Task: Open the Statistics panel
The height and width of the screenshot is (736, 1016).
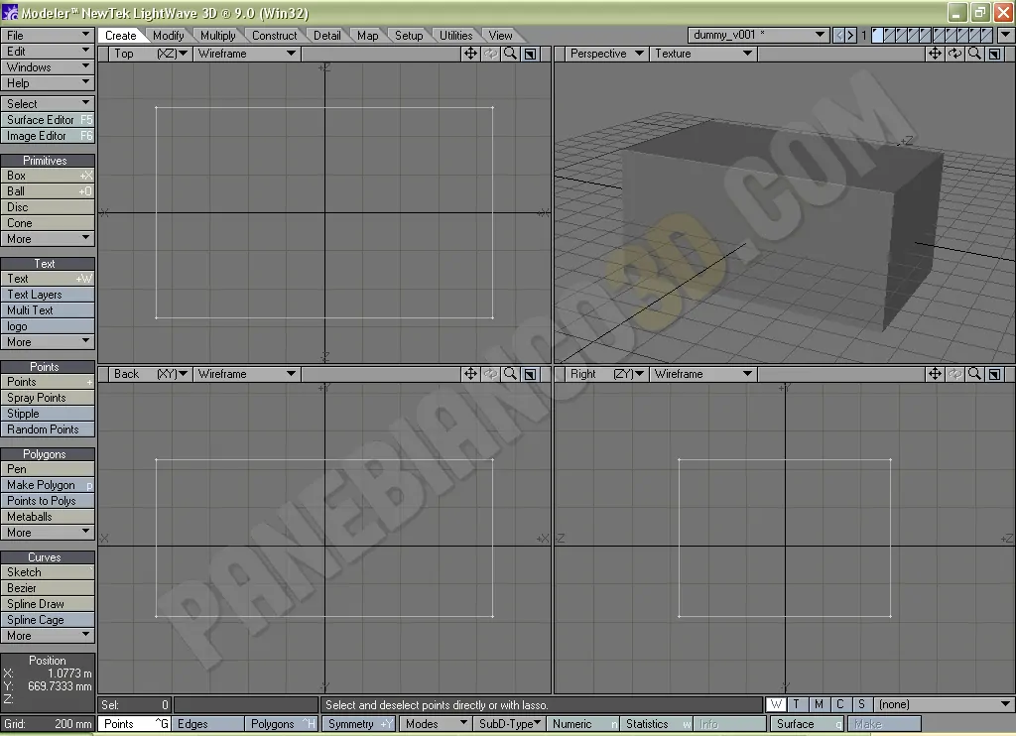Action: point(657,724)
